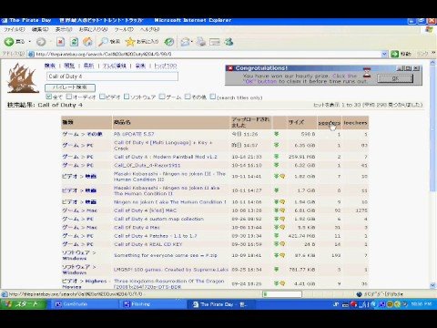This screenshot has width=437, height=328.
Task: Check the オーディオ category checkbox
Action: click(x=69, y=97)
